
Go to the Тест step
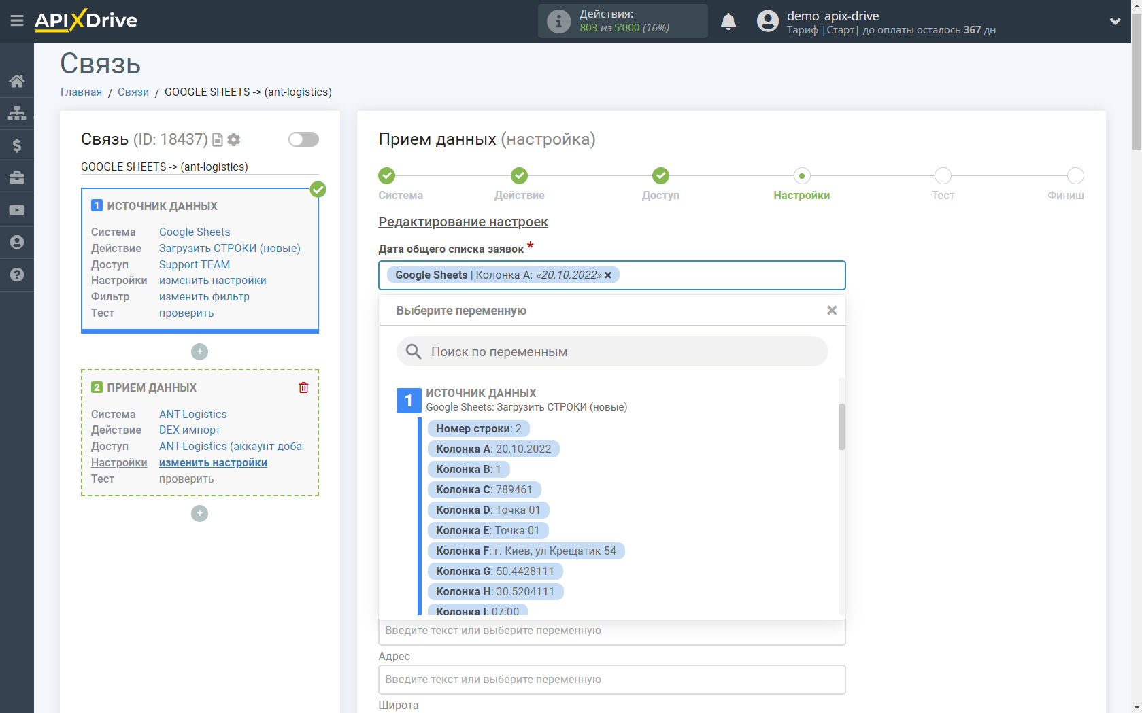coord(943,176)
